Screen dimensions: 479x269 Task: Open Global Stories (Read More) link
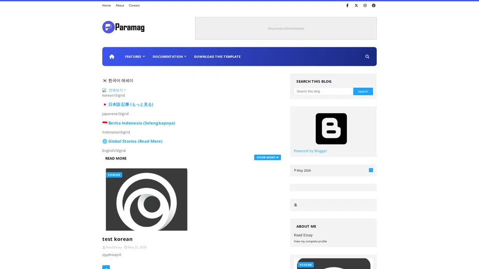click(x=135, y=141)
